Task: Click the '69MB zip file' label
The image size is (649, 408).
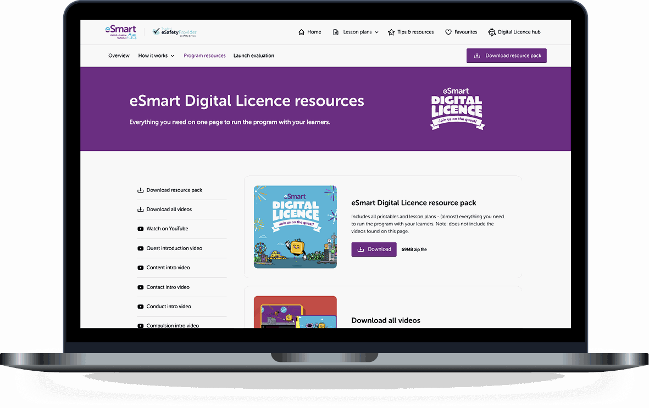Action: coord(414,250)
